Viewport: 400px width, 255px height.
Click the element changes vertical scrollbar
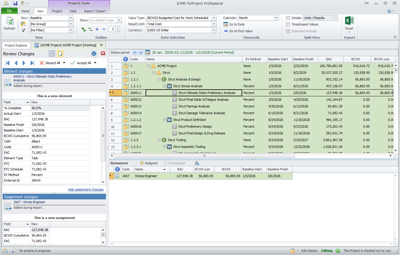pos(103,136)
